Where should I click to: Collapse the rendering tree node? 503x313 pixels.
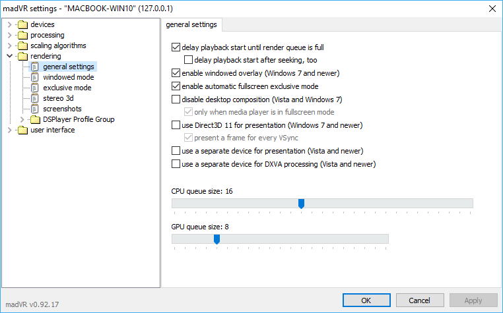point(9,56)
